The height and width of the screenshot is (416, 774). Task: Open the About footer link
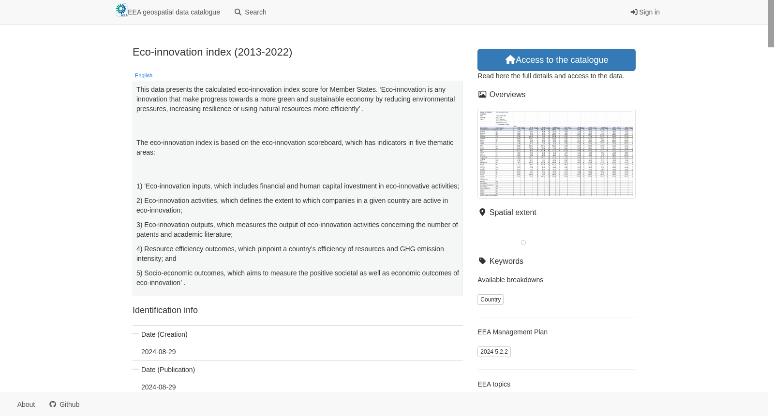26,404
